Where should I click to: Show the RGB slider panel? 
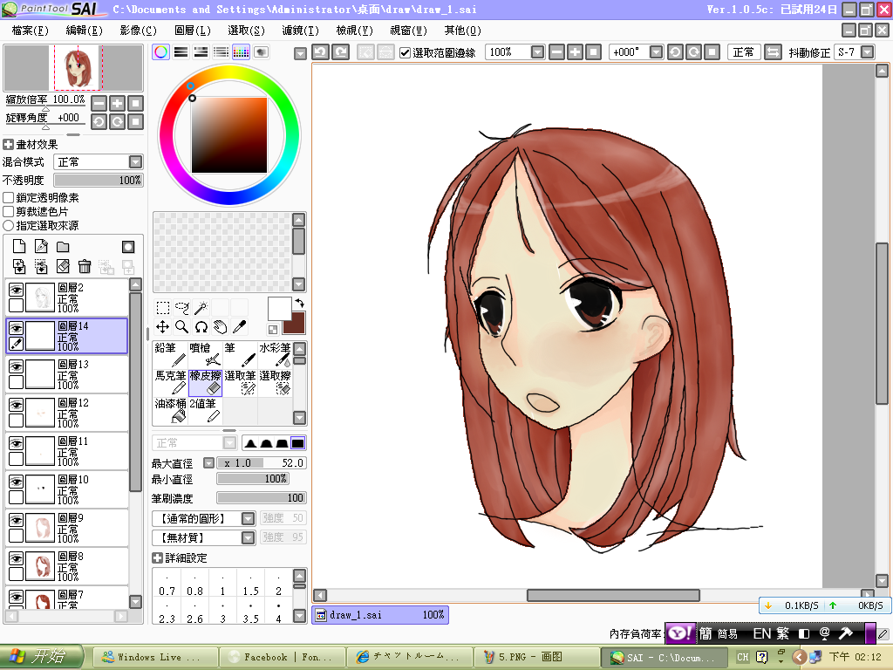pyautogui.click(x=181, y=52)
